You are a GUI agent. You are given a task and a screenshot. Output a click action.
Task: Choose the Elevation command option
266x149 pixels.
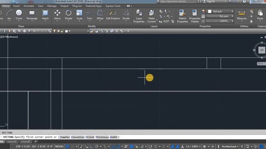(78, 137)
